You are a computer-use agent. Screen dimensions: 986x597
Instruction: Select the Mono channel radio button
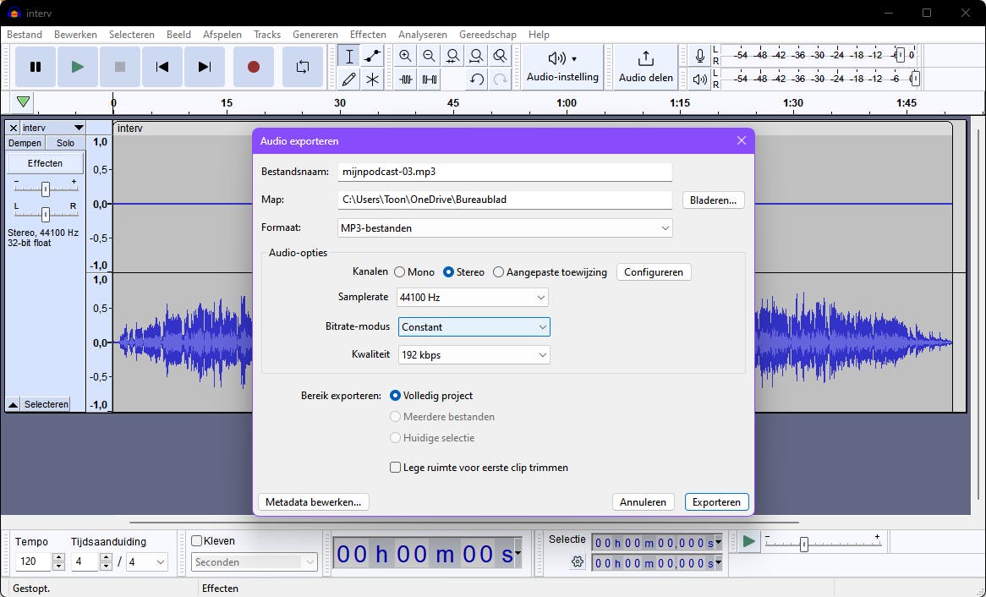point(400,272)
